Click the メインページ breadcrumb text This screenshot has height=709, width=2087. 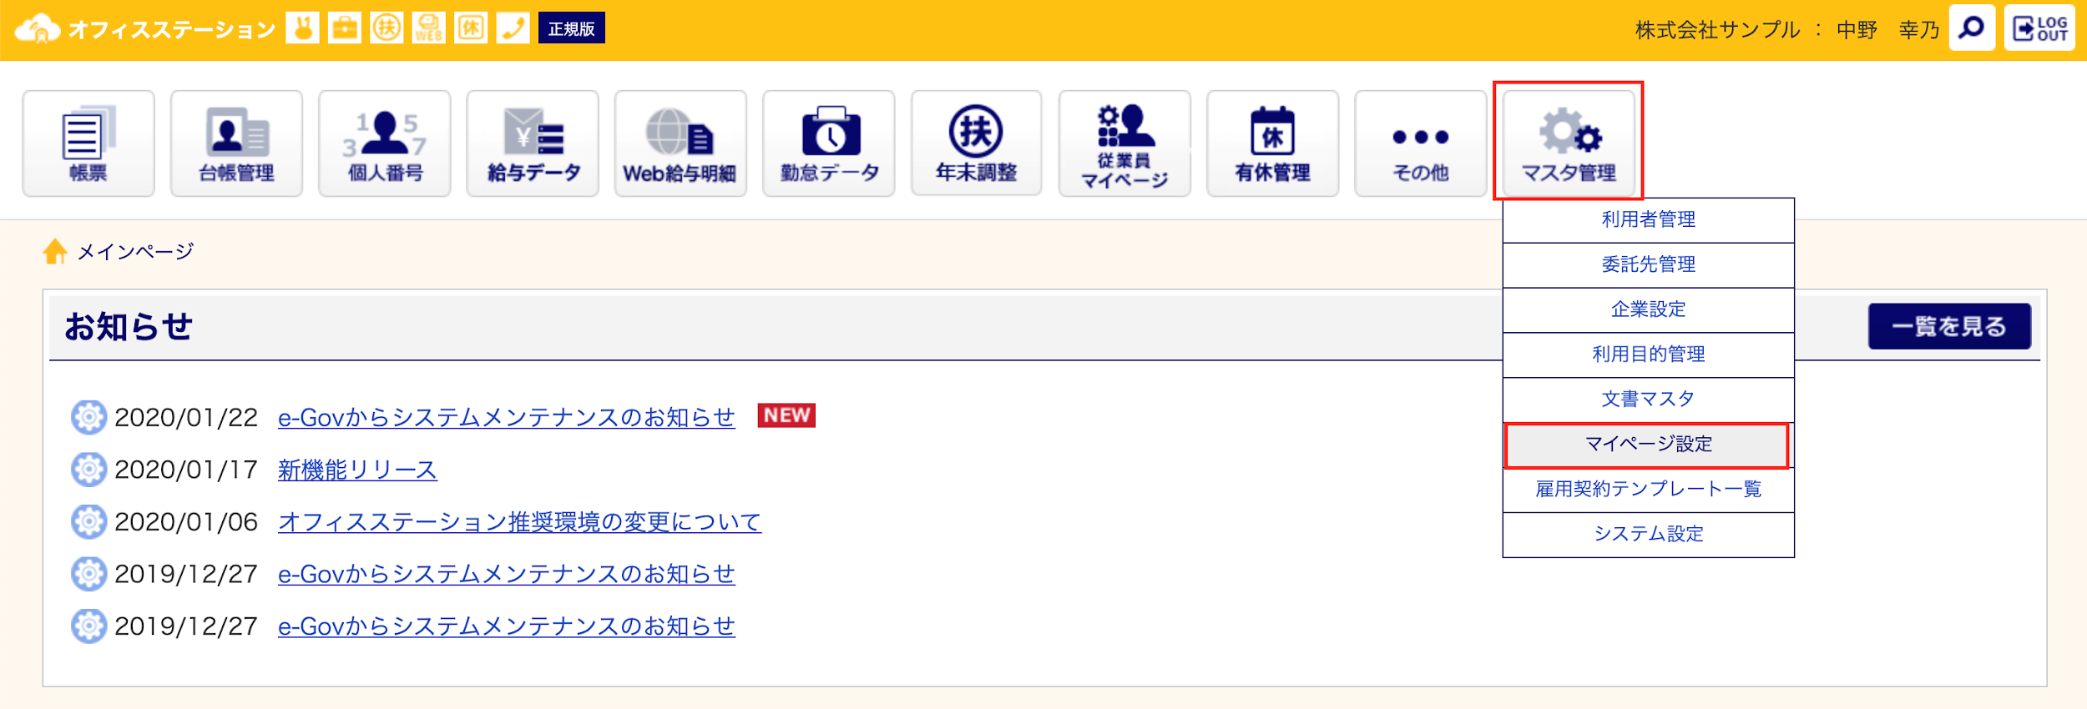135,251
